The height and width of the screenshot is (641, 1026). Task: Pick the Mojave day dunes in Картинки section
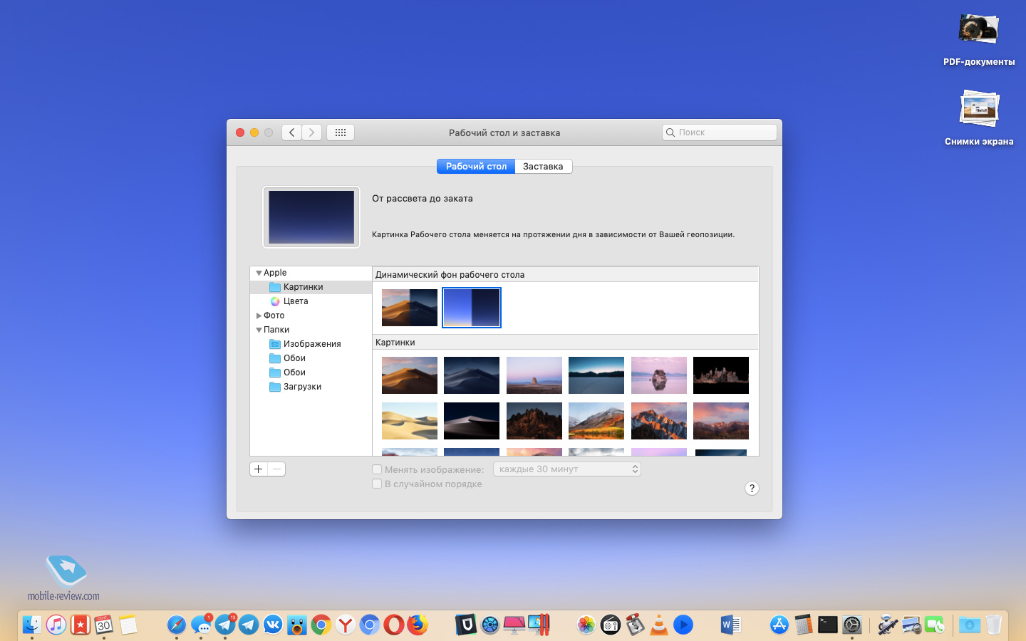coord(410,375)
